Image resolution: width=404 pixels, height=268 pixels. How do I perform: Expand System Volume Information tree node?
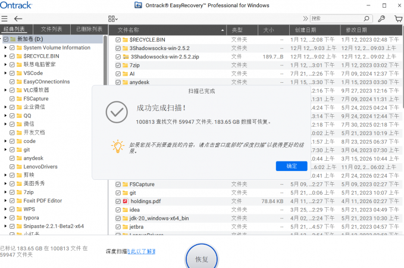coord(5,48)
